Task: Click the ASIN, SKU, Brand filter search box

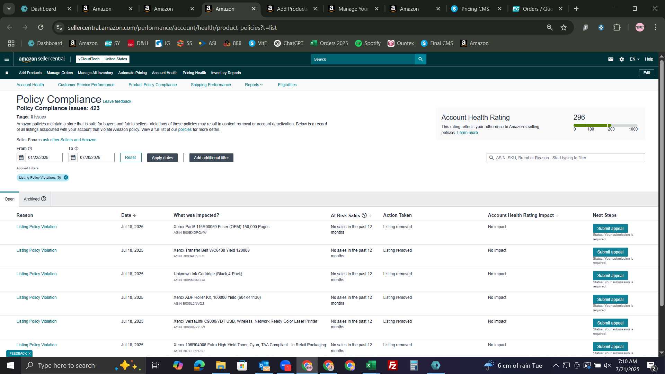Action: (x=566, y=158)
